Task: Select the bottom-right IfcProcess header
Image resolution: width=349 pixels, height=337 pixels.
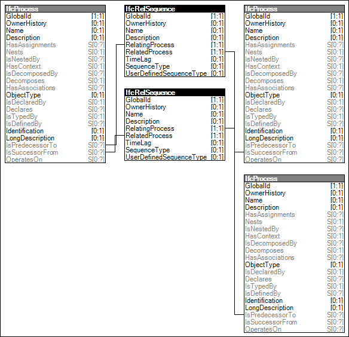Action: tap(294, 179)
